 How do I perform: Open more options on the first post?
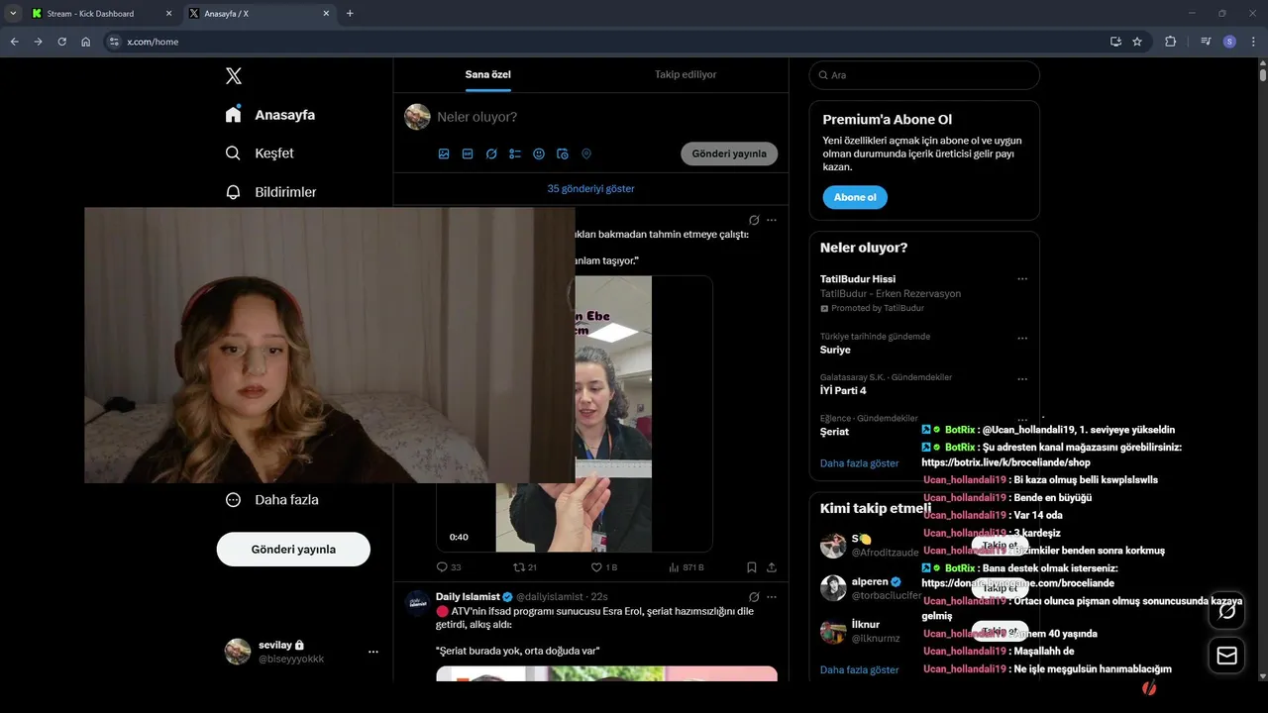[772, 220]
